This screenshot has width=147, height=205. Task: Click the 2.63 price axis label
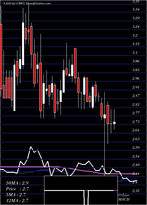click(x=136, y=139)
